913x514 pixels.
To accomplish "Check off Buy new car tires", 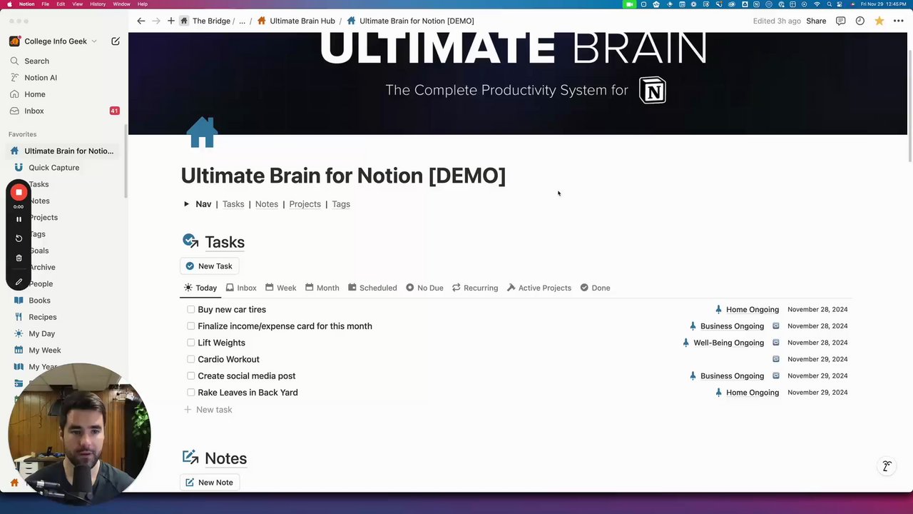I will (x=190, y=309).
